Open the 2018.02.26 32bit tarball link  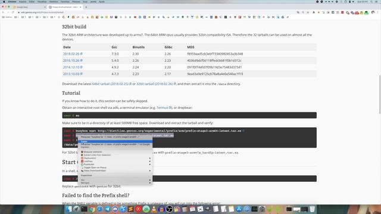(73, 54)
